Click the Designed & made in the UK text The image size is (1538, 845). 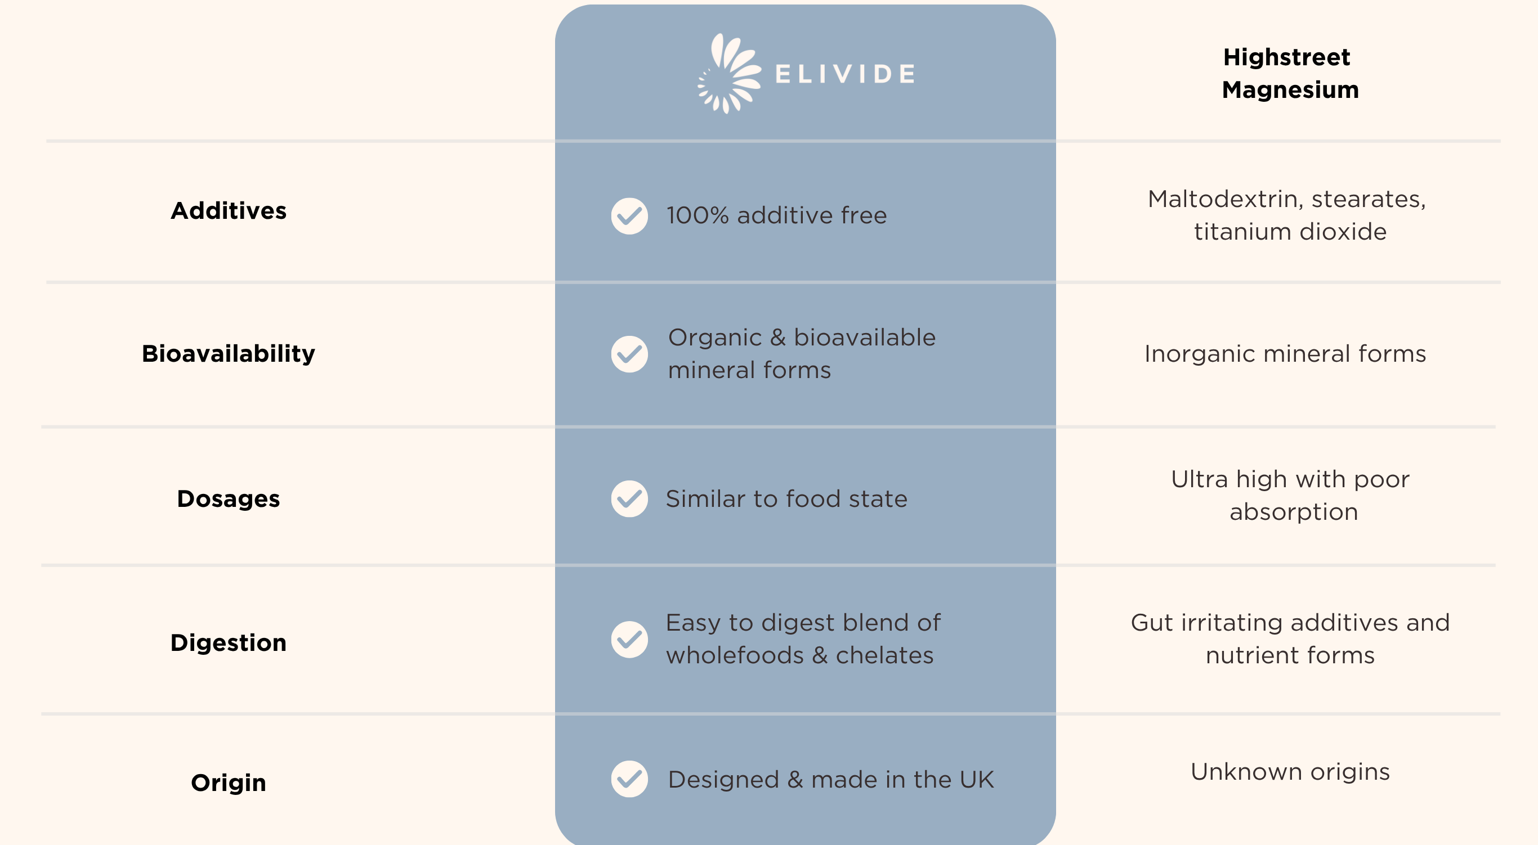click(830, 779)
